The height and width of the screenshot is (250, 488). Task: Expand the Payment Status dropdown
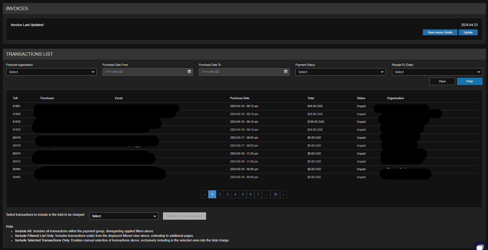pyautogui.click(x=340, y=72)
